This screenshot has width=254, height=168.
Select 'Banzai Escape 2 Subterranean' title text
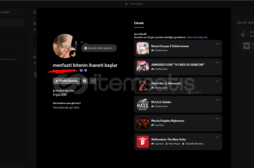coord(170,46)
